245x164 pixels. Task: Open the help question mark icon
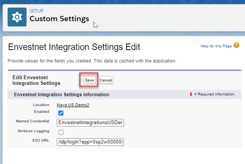pos(236,45)
